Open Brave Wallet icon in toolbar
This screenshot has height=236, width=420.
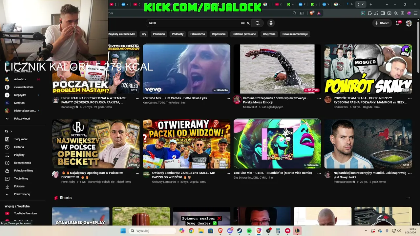pos(389,13)
